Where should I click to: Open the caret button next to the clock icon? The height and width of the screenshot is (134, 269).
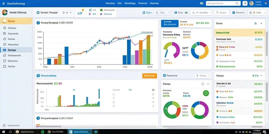point(208,84)
